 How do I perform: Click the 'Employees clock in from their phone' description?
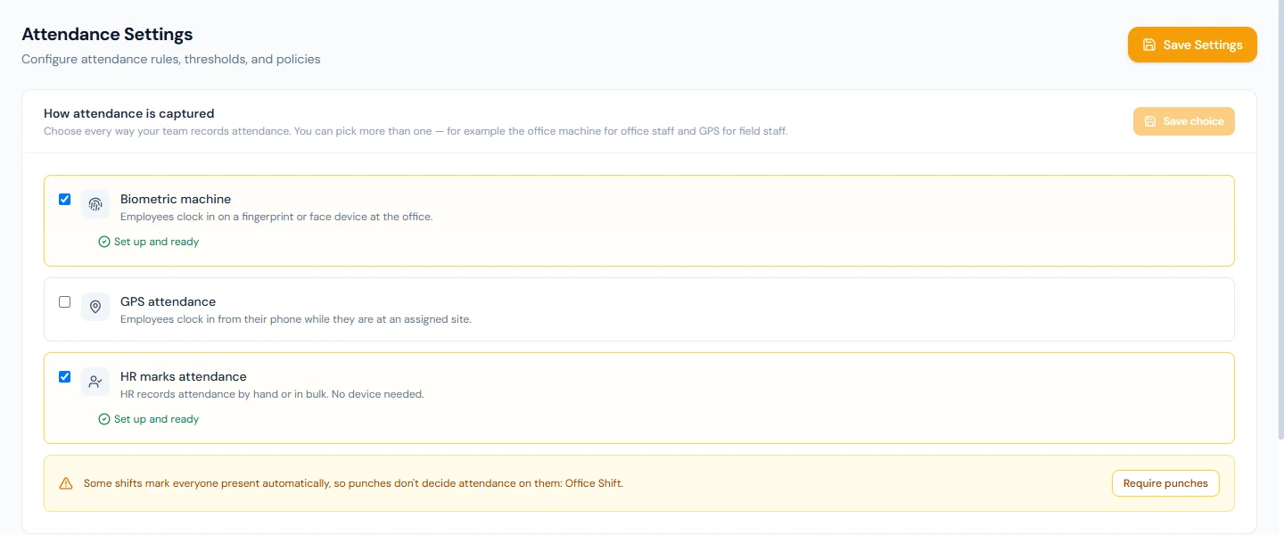pos(296,319)
